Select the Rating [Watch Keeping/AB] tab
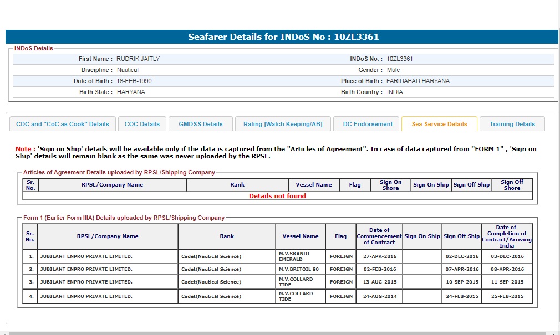The width and height of the screenshot is (560, 335). click(282, 124)
